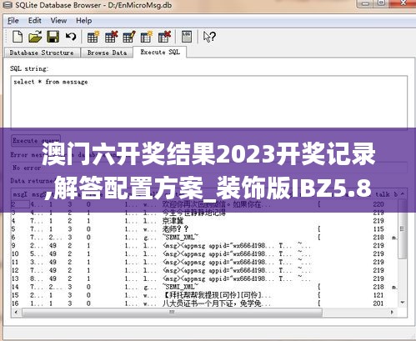Open the Edit menu
The height and width of the screenshot is (341, 416).
pyautogui.click(x=35, y=21)
